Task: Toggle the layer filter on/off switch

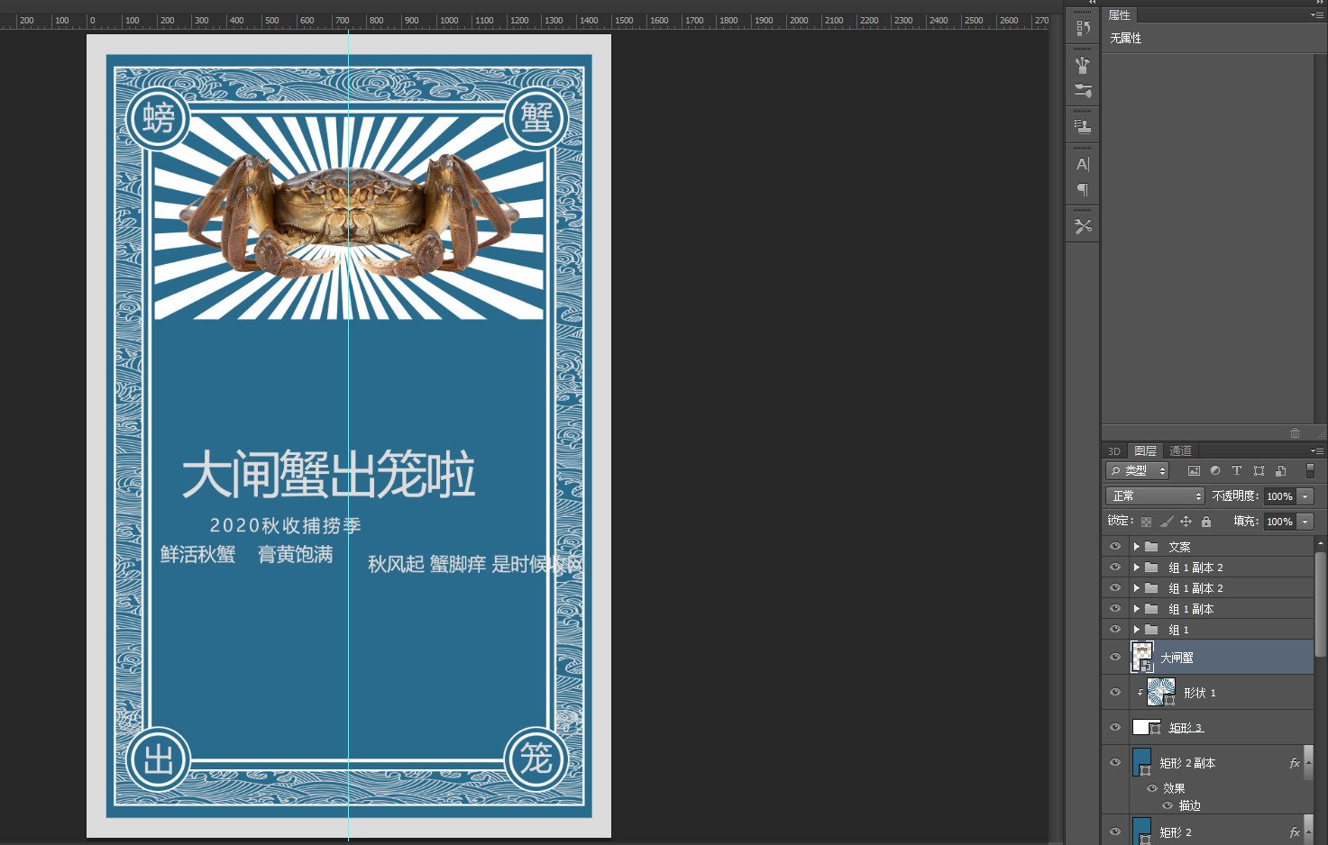Action: click(1310, 470)
